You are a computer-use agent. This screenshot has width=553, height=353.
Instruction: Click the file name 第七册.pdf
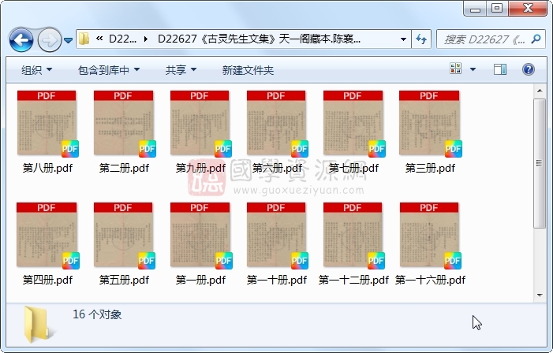click(353, 168)
